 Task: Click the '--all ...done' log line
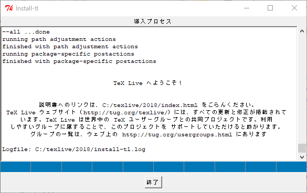[x=26, y=32]
